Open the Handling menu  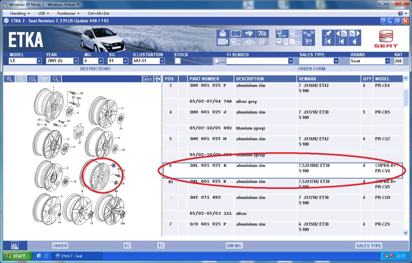[x=20, y=13]
